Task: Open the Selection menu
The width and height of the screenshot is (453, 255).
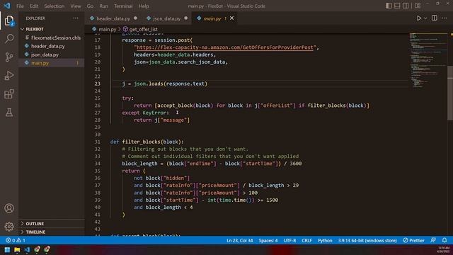Action: click(x=55, y=6)
